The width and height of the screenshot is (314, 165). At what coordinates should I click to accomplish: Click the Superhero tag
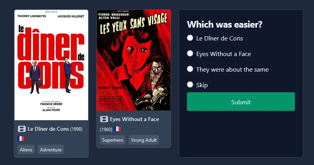[113, 140]
